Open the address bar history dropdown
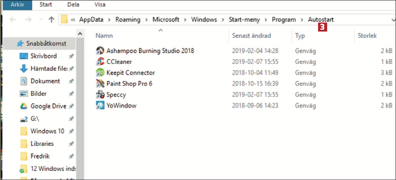This screenshot has width=396, height=180. pyautogui.click(x=393, y=20)
